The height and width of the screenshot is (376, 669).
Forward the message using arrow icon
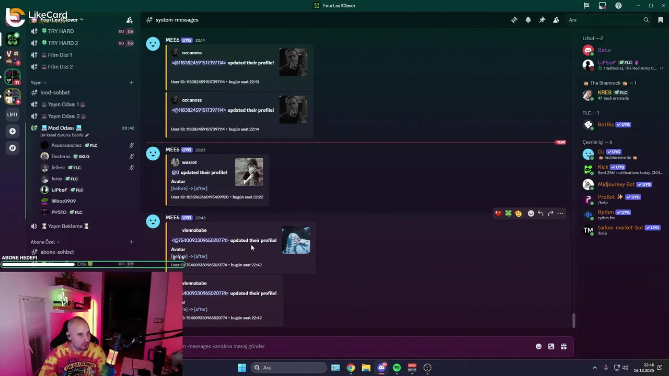pos(550,214)
